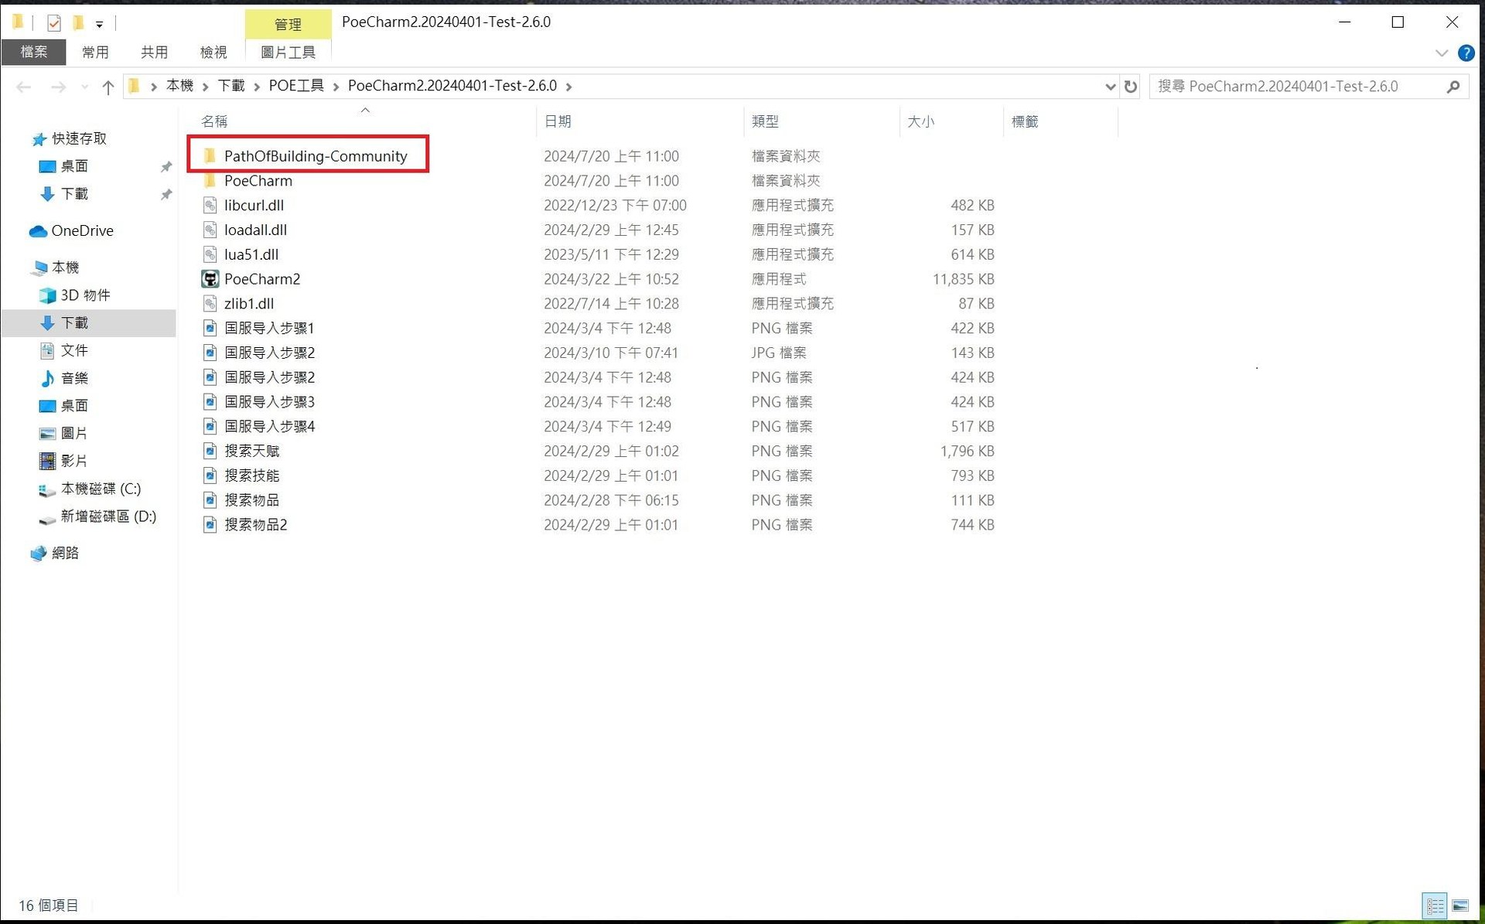
Task: Open the 圖片工具 ribbon tab
Action: pos(288,52)
